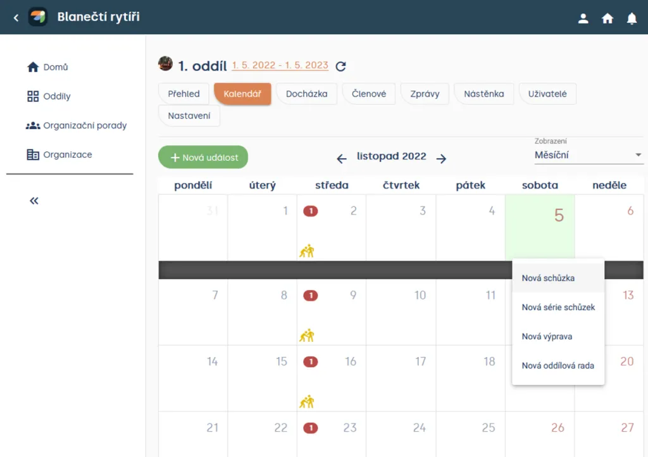648x457 pixels.
Task: Open the meeting icon on November 2
Action: (307, 251)
